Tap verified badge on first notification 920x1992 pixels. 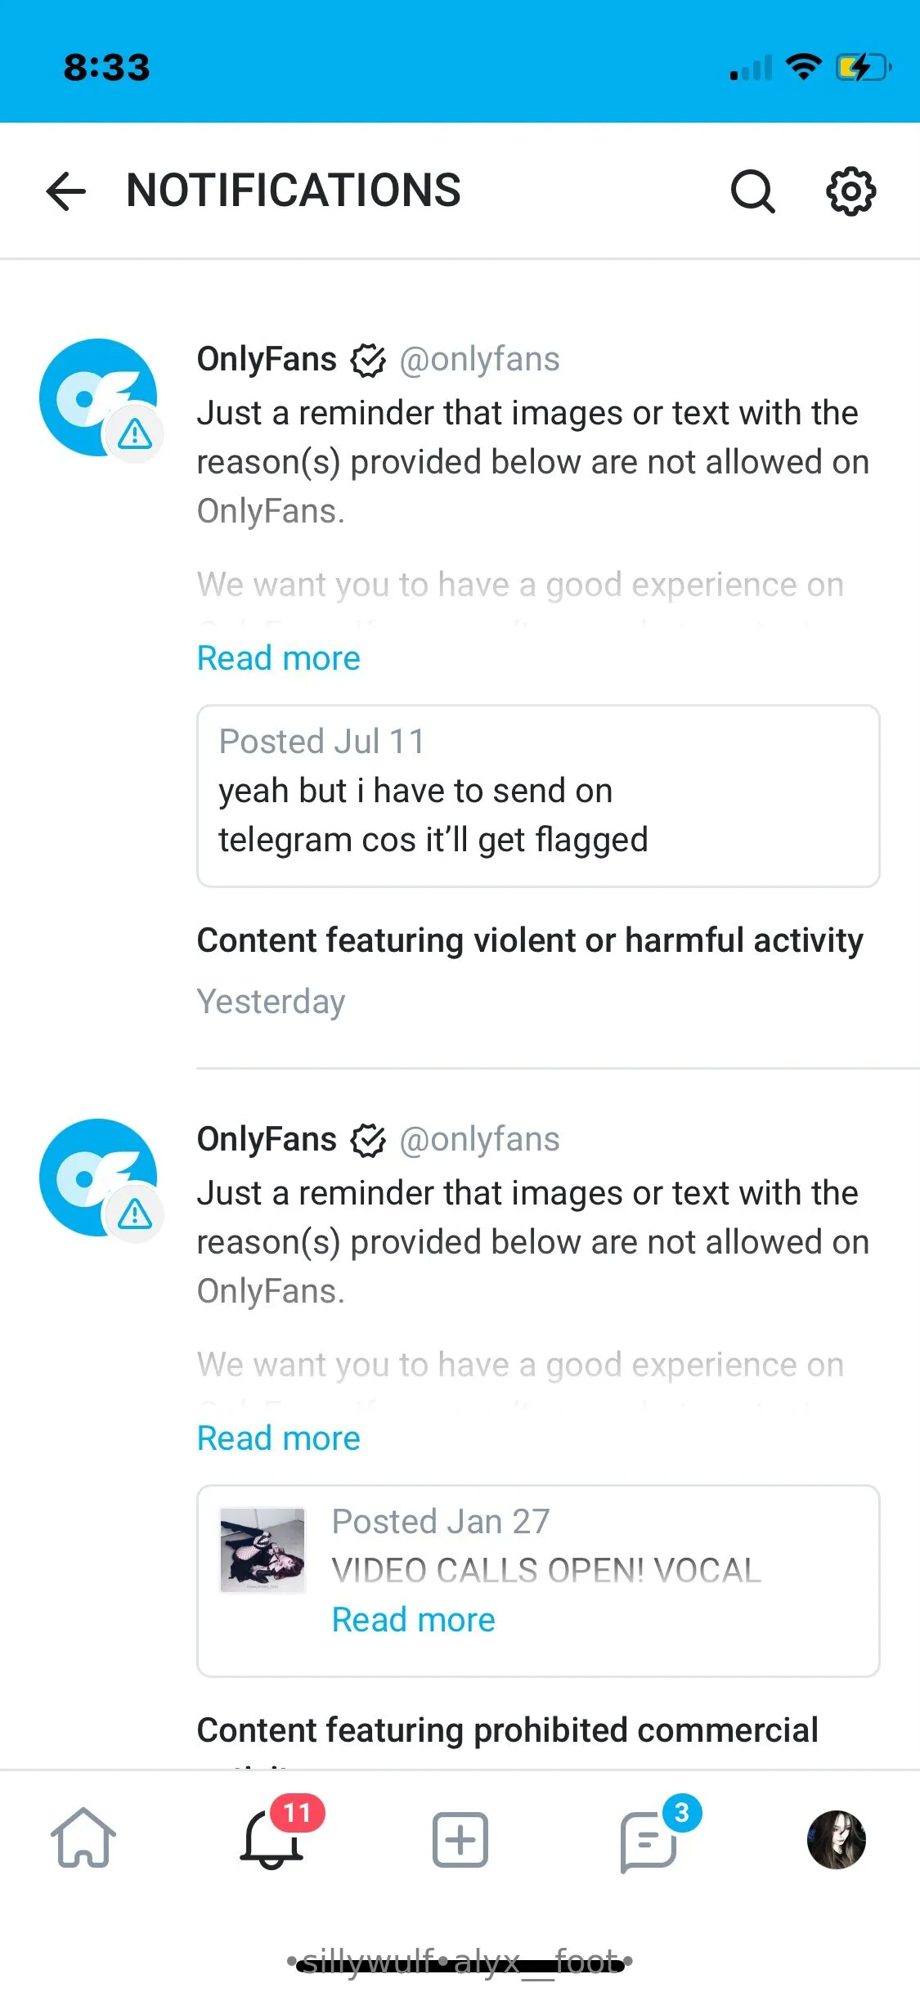click(368, 360)
